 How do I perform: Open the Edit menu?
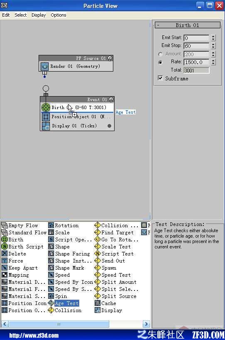pos(6,15)
